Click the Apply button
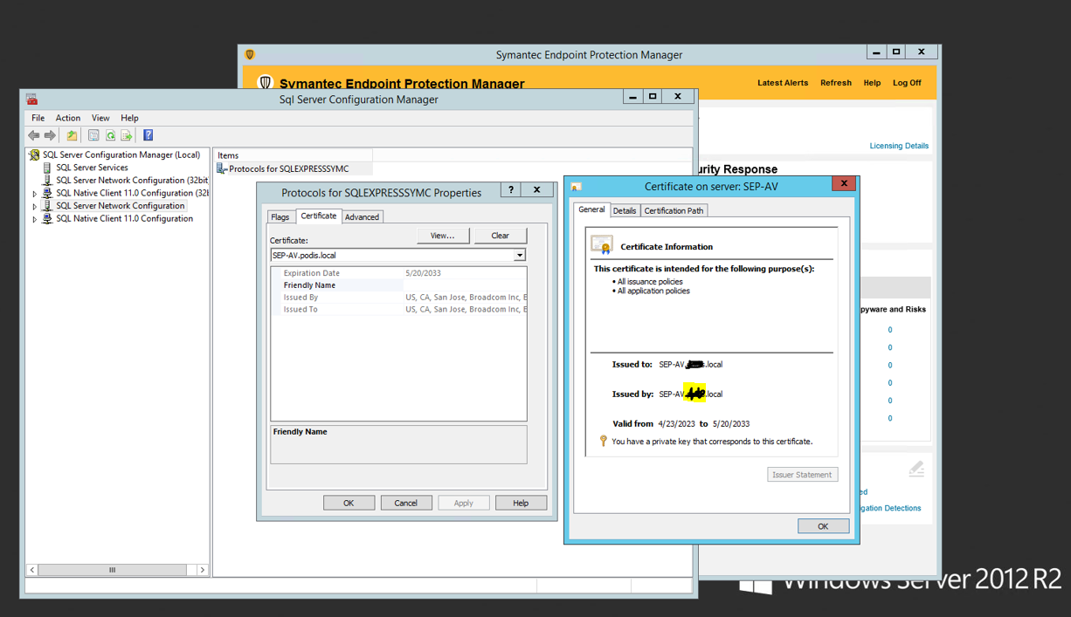The image size is (1071, 617). (464, 503)
